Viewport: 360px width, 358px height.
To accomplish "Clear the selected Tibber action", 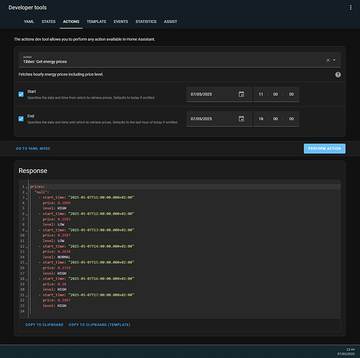I will (x=328, y=60).
